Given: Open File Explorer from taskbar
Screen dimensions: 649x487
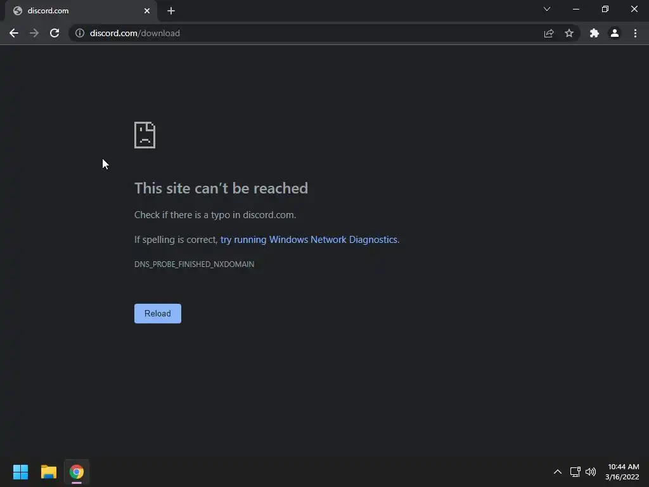Looking at the screenshot, I should (x=48, y=472).
